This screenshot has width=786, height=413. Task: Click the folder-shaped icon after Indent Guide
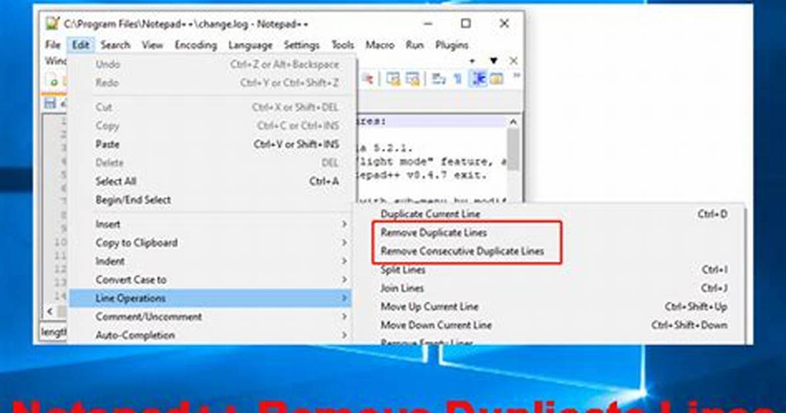[496, 79]
